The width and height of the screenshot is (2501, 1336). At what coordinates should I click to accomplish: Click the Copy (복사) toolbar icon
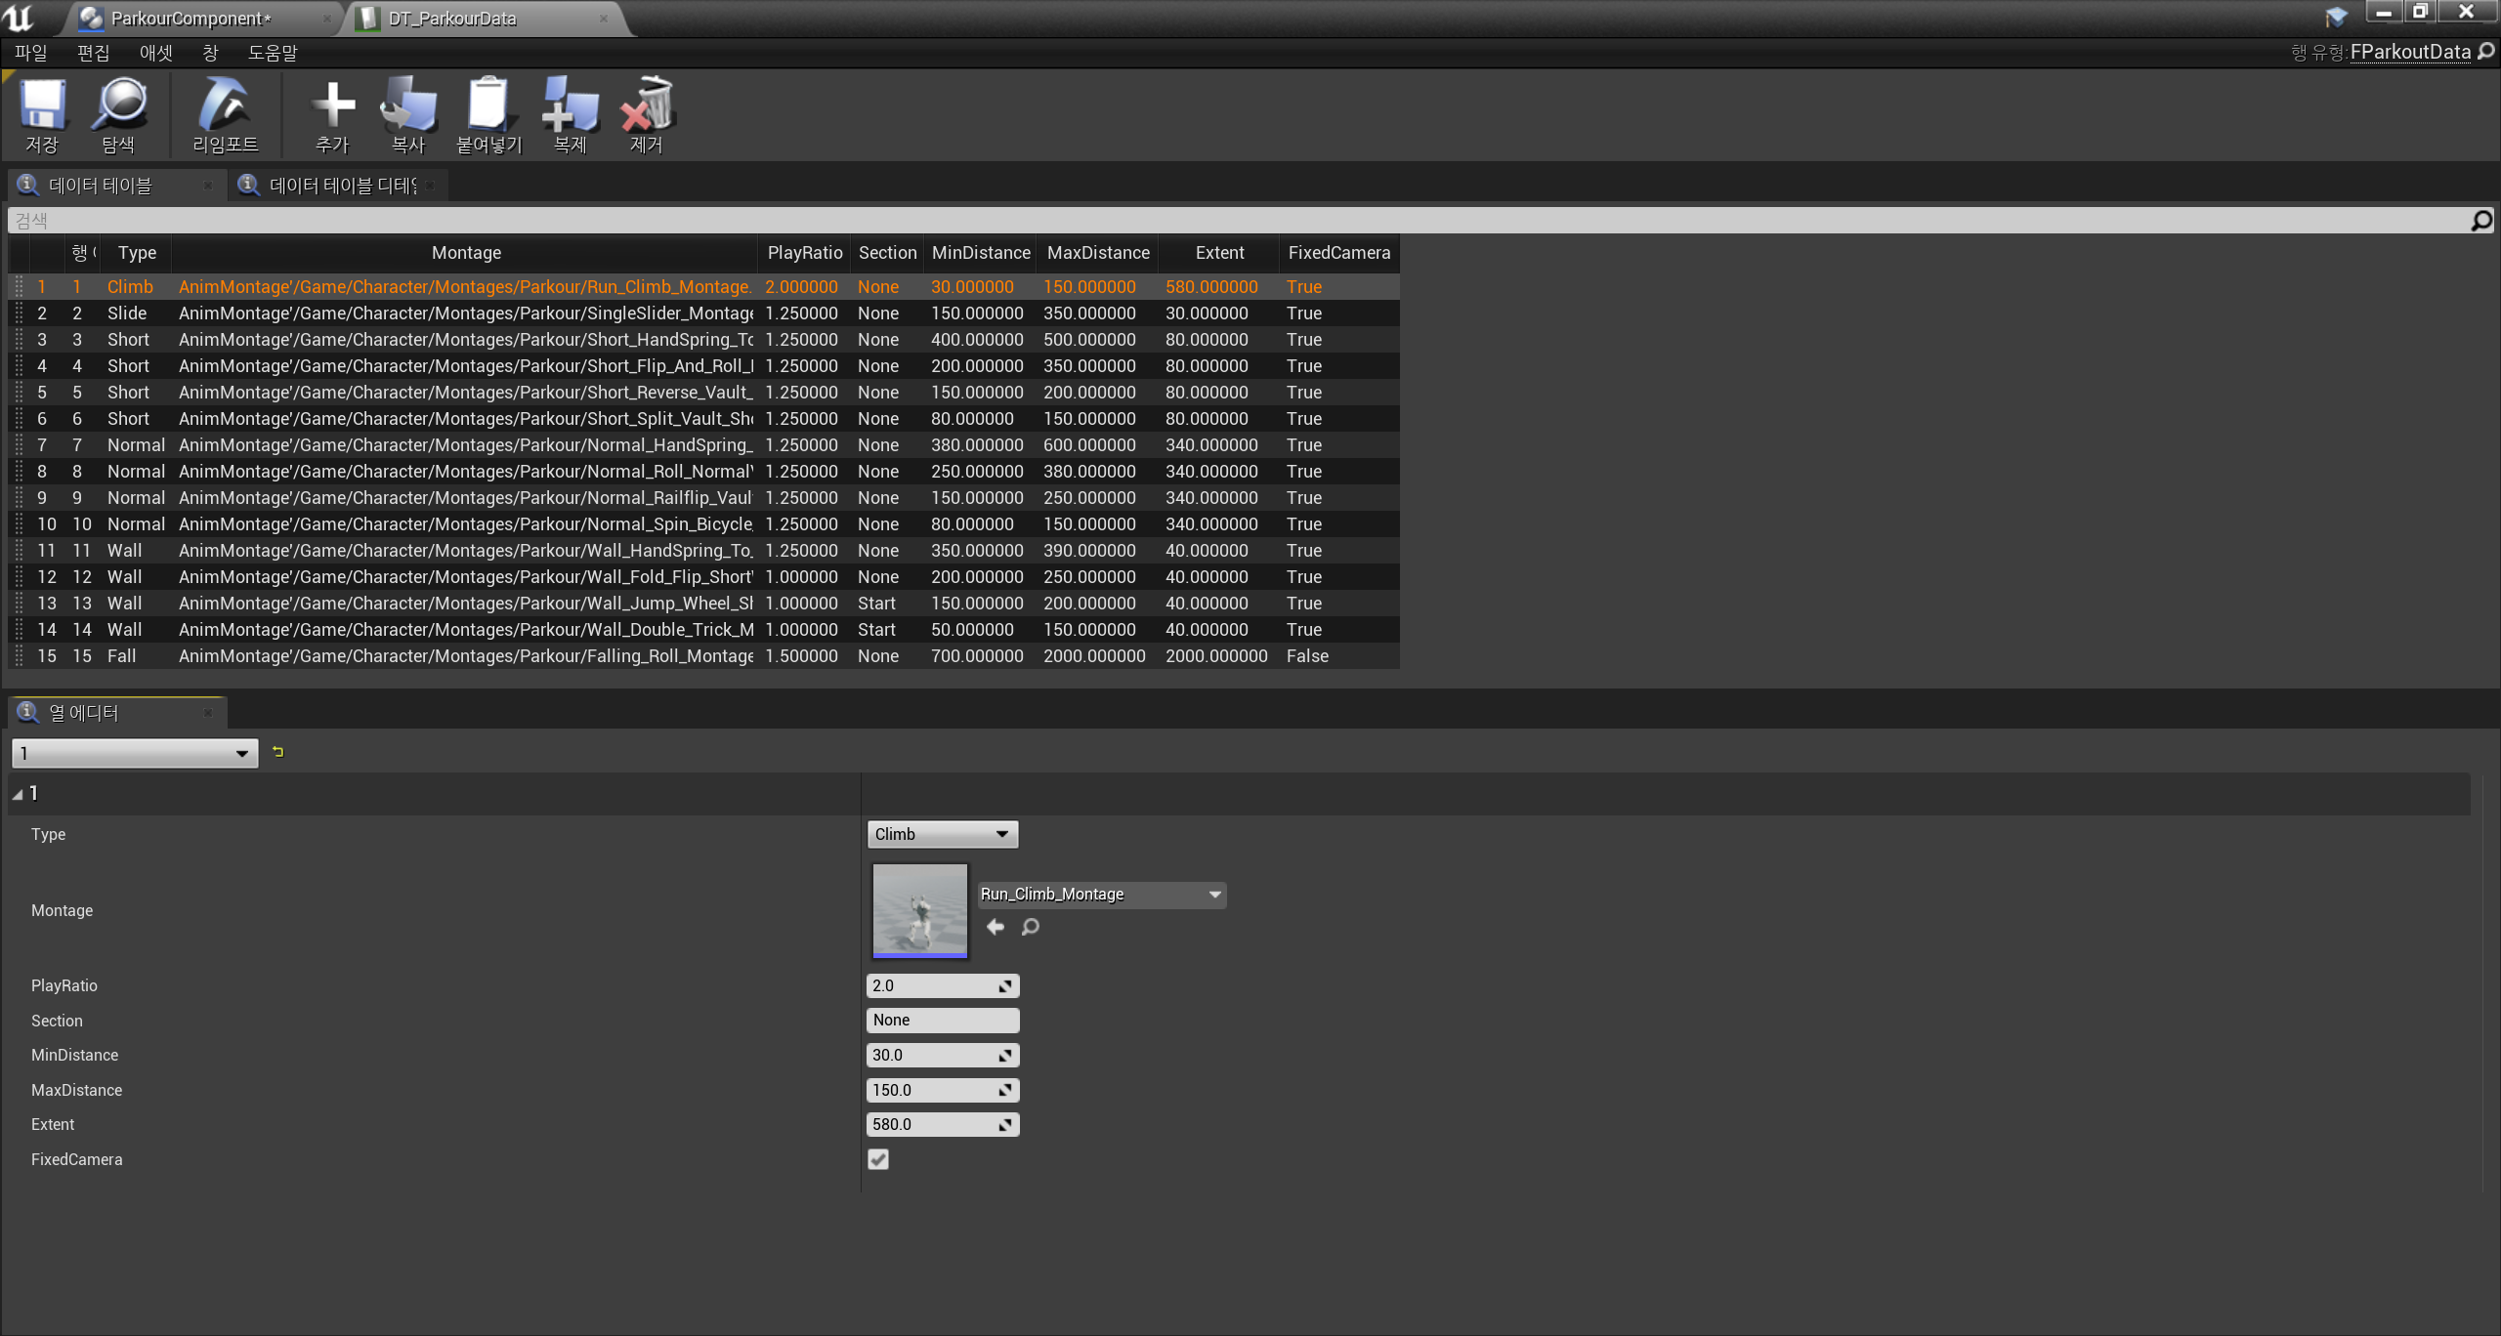tap(408, 105)
